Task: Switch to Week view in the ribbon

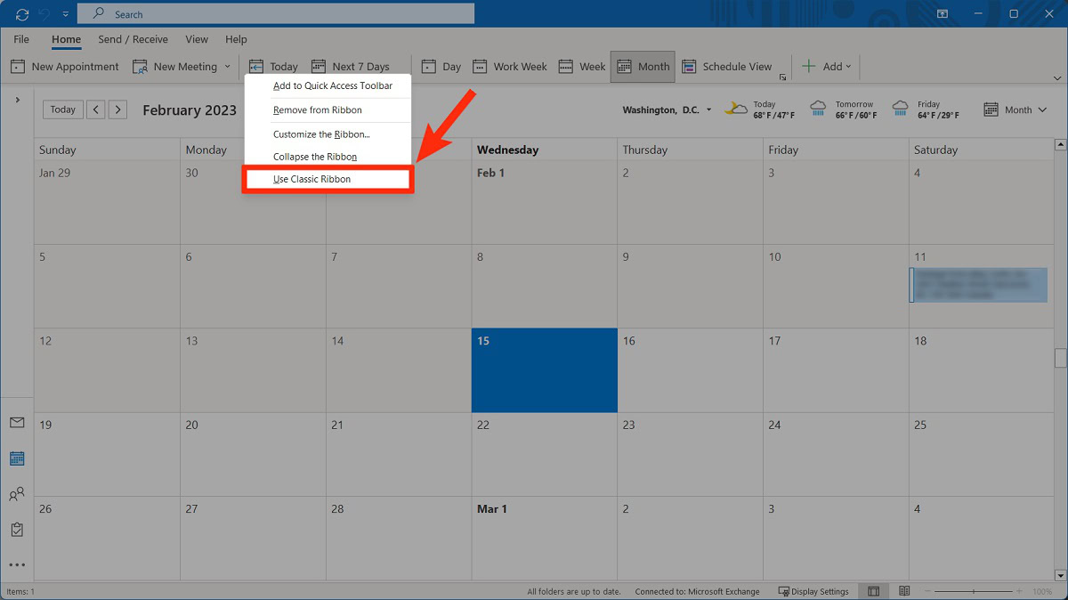Action: tap(582, 67)
